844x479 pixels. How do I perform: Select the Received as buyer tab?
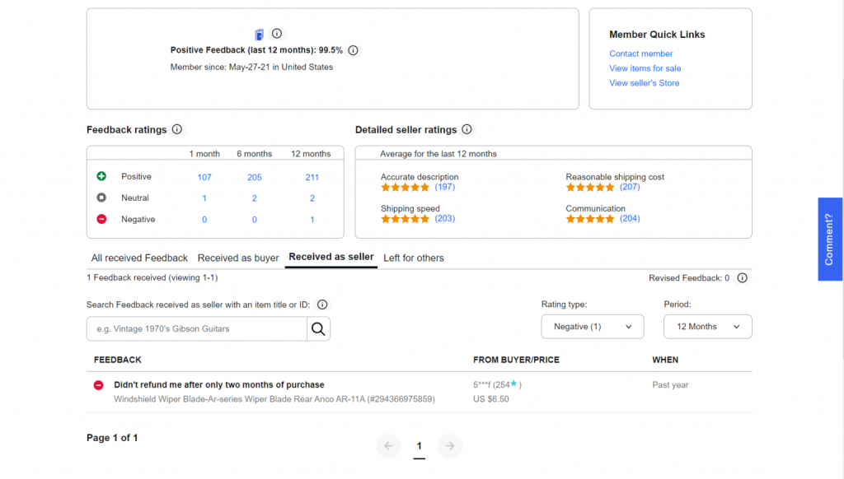click(238, 258)
